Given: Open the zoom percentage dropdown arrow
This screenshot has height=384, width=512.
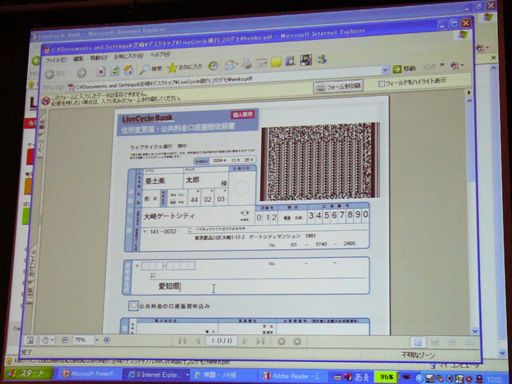Looking at the screenshot, I should coord(97,340).
